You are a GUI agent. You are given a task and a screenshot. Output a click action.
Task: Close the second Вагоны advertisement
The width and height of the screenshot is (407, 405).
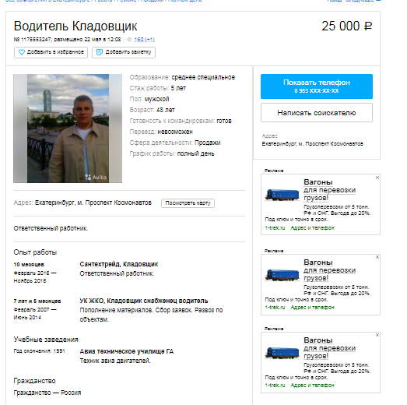point(377,257)
